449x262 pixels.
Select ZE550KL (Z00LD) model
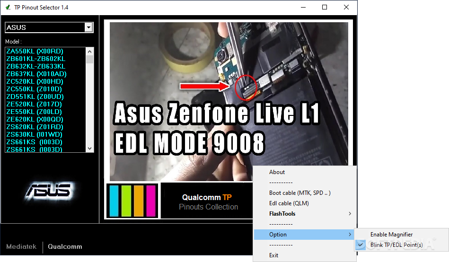pos(34,112)
